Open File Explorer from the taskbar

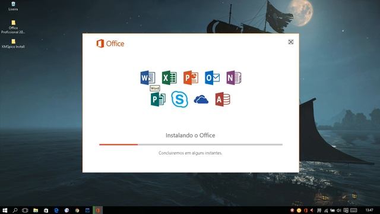[x=36, y=210]
